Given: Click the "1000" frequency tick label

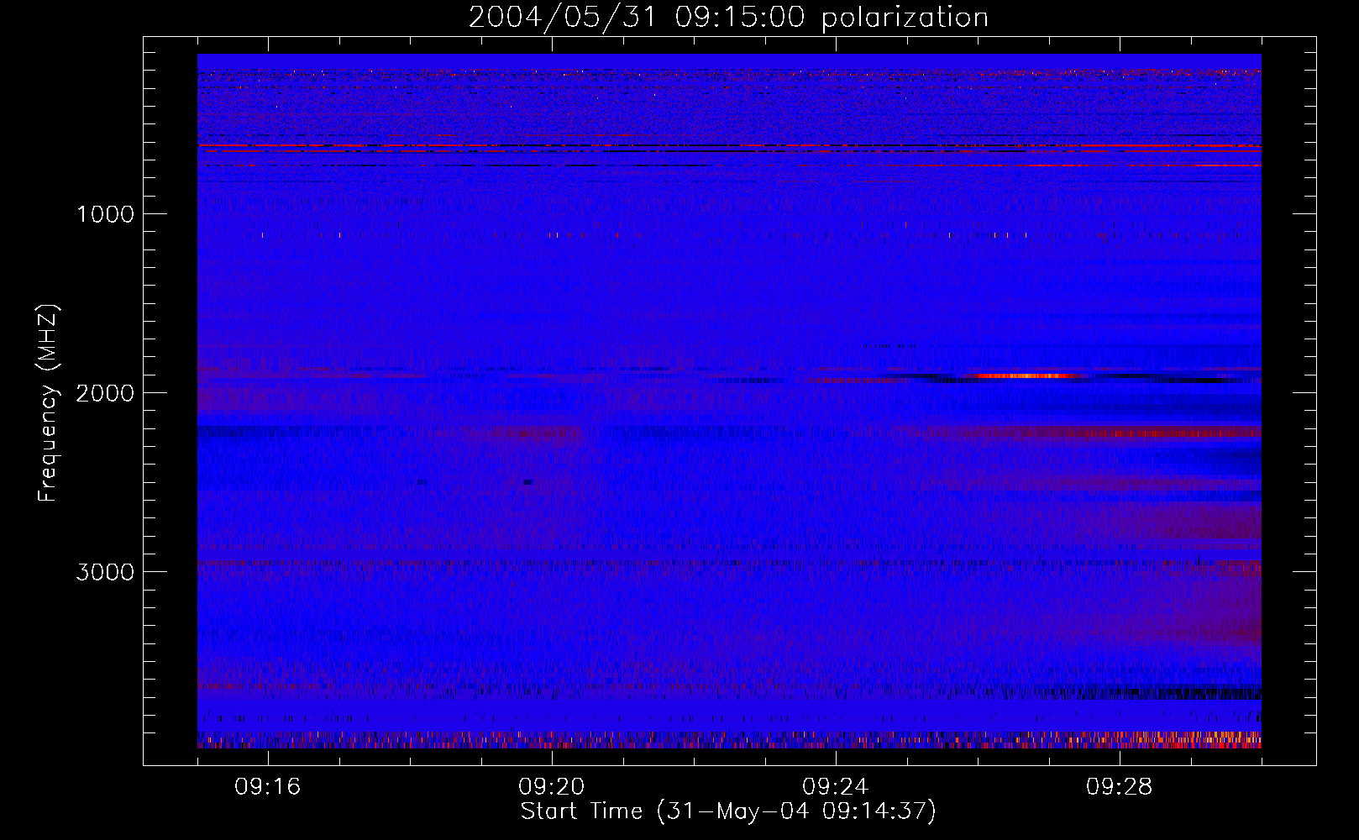Looking at the screenshot, I should click(x=105, y=214).
